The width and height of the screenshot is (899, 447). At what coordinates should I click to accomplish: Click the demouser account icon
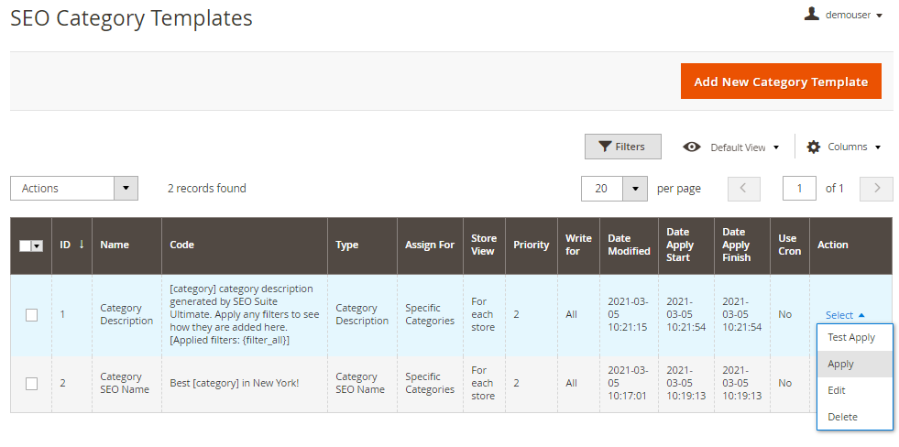pos(811,14)
